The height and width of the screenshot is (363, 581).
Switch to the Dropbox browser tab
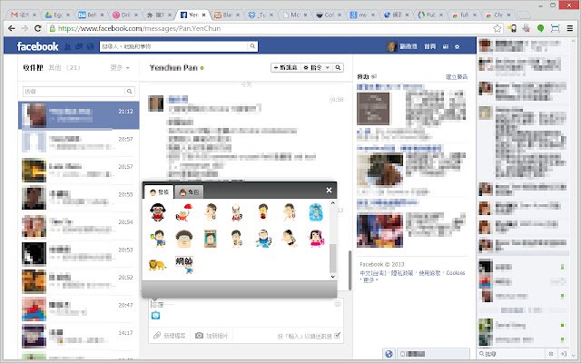pos(261,15)
